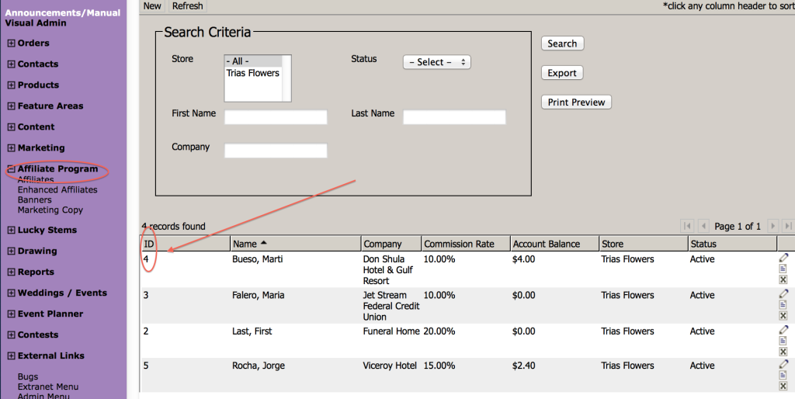Click the Export button
This screenshot has width=795, height=399.
562,73
